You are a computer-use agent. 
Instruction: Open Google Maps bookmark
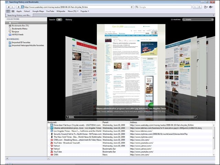pos(38,11)
